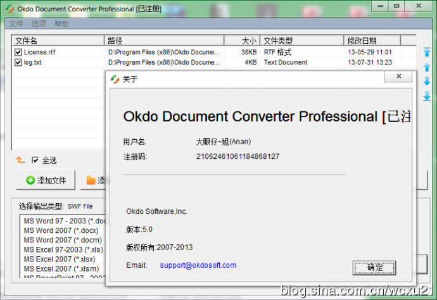Click the move-to-bottom arrow icon
The image size is (437, 300).
(427, 96)
